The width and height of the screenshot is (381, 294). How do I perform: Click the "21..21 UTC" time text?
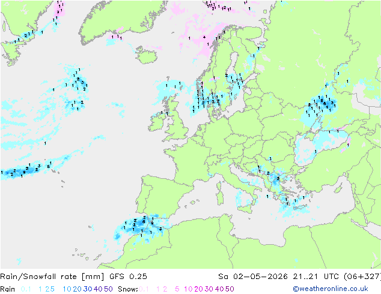point(317,277)
